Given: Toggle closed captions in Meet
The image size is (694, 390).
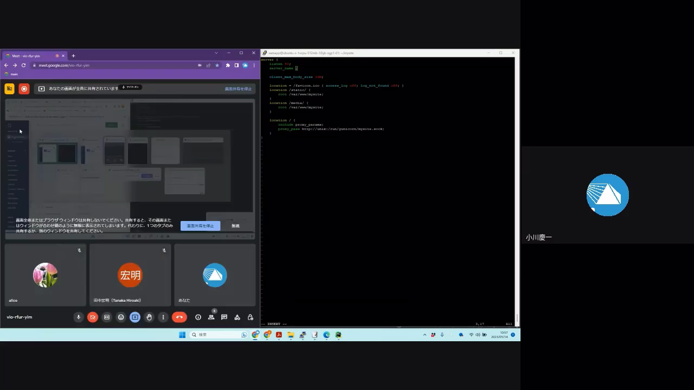Looking at the screenshot, I should click(x=107, y=317).
